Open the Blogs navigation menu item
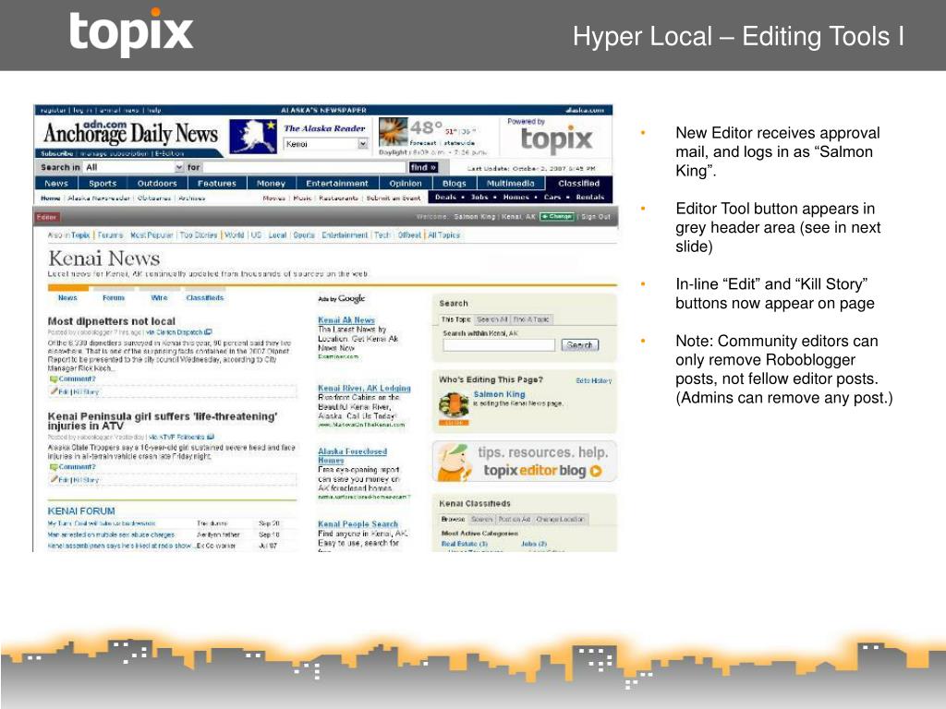946x709 pixels. (x=455, y=184)
